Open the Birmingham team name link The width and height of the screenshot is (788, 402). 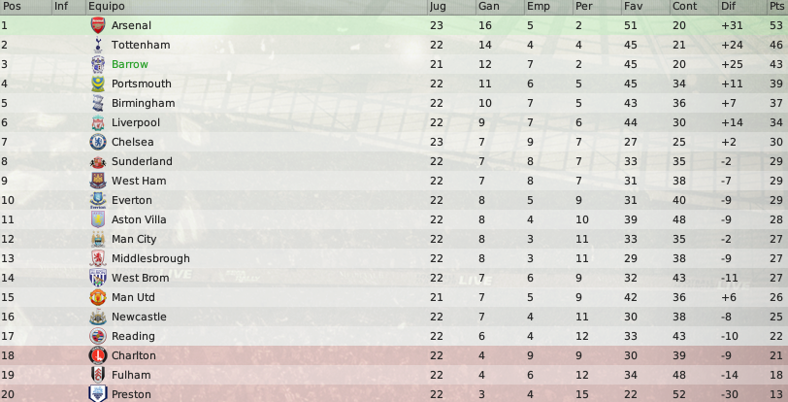click(144, 103)
